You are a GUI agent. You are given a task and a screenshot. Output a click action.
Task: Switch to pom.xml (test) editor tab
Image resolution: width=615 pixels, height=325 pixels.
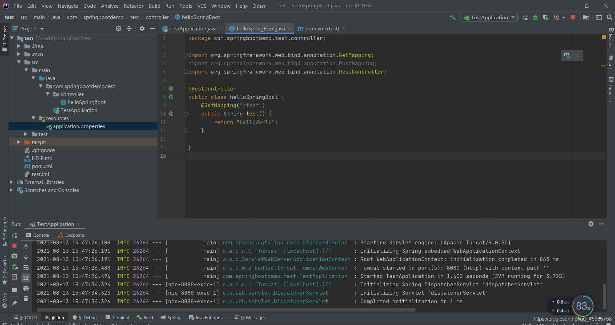click(322, 28)
